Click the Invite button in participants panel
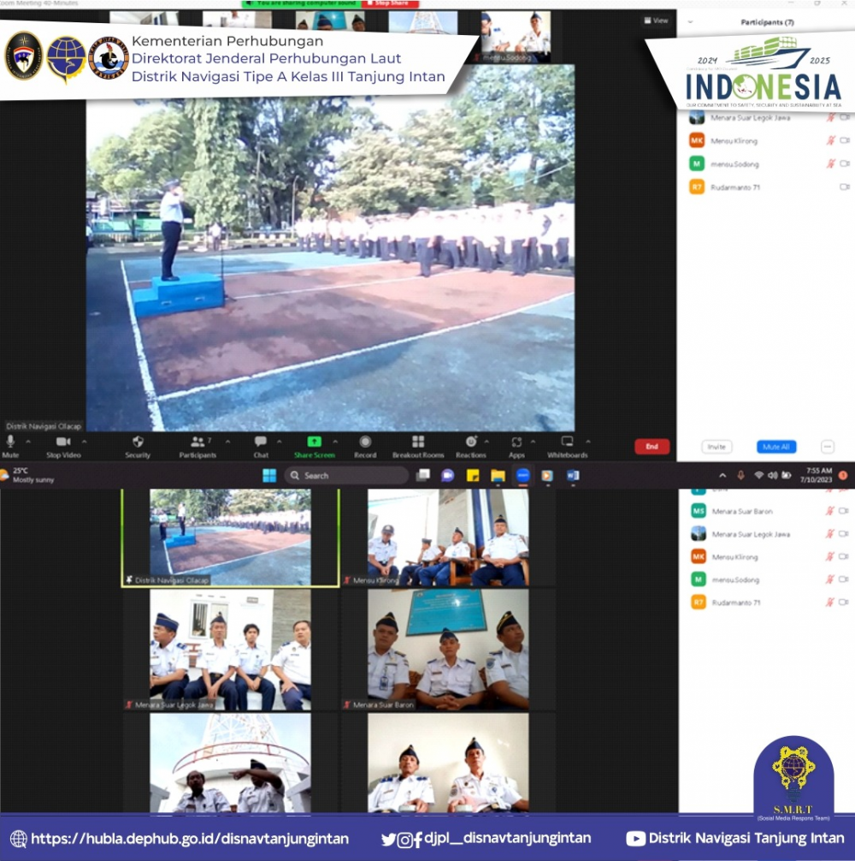 [x=716, y=447]
